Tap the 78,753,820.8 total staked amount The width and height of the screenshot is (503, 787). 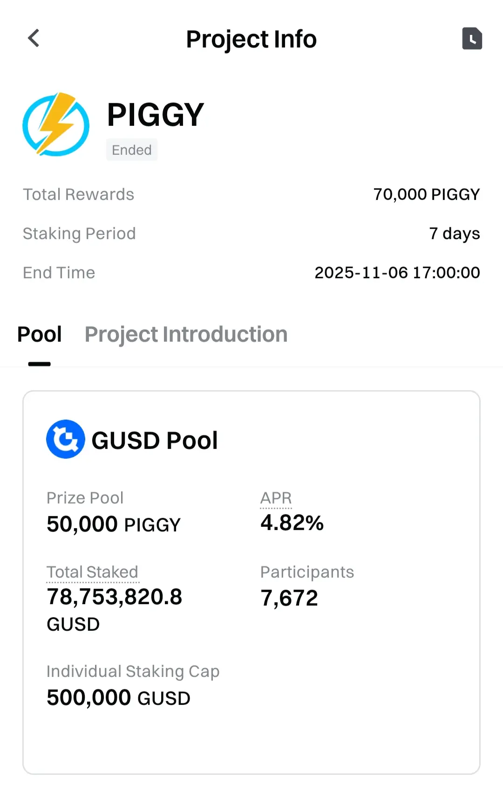[114, 597]
